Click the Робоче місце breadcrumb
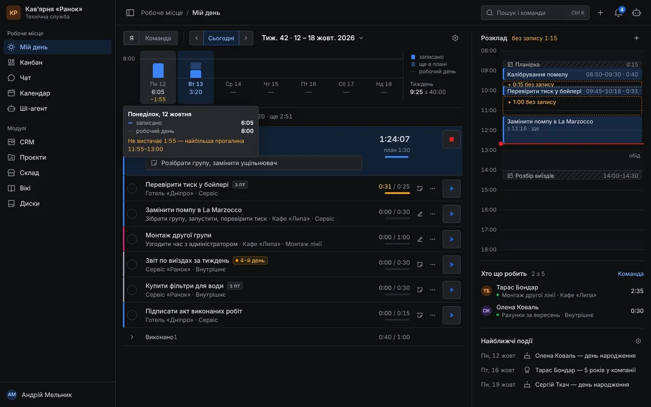Viewport: 651px width, 407px height. coord(162,13)
